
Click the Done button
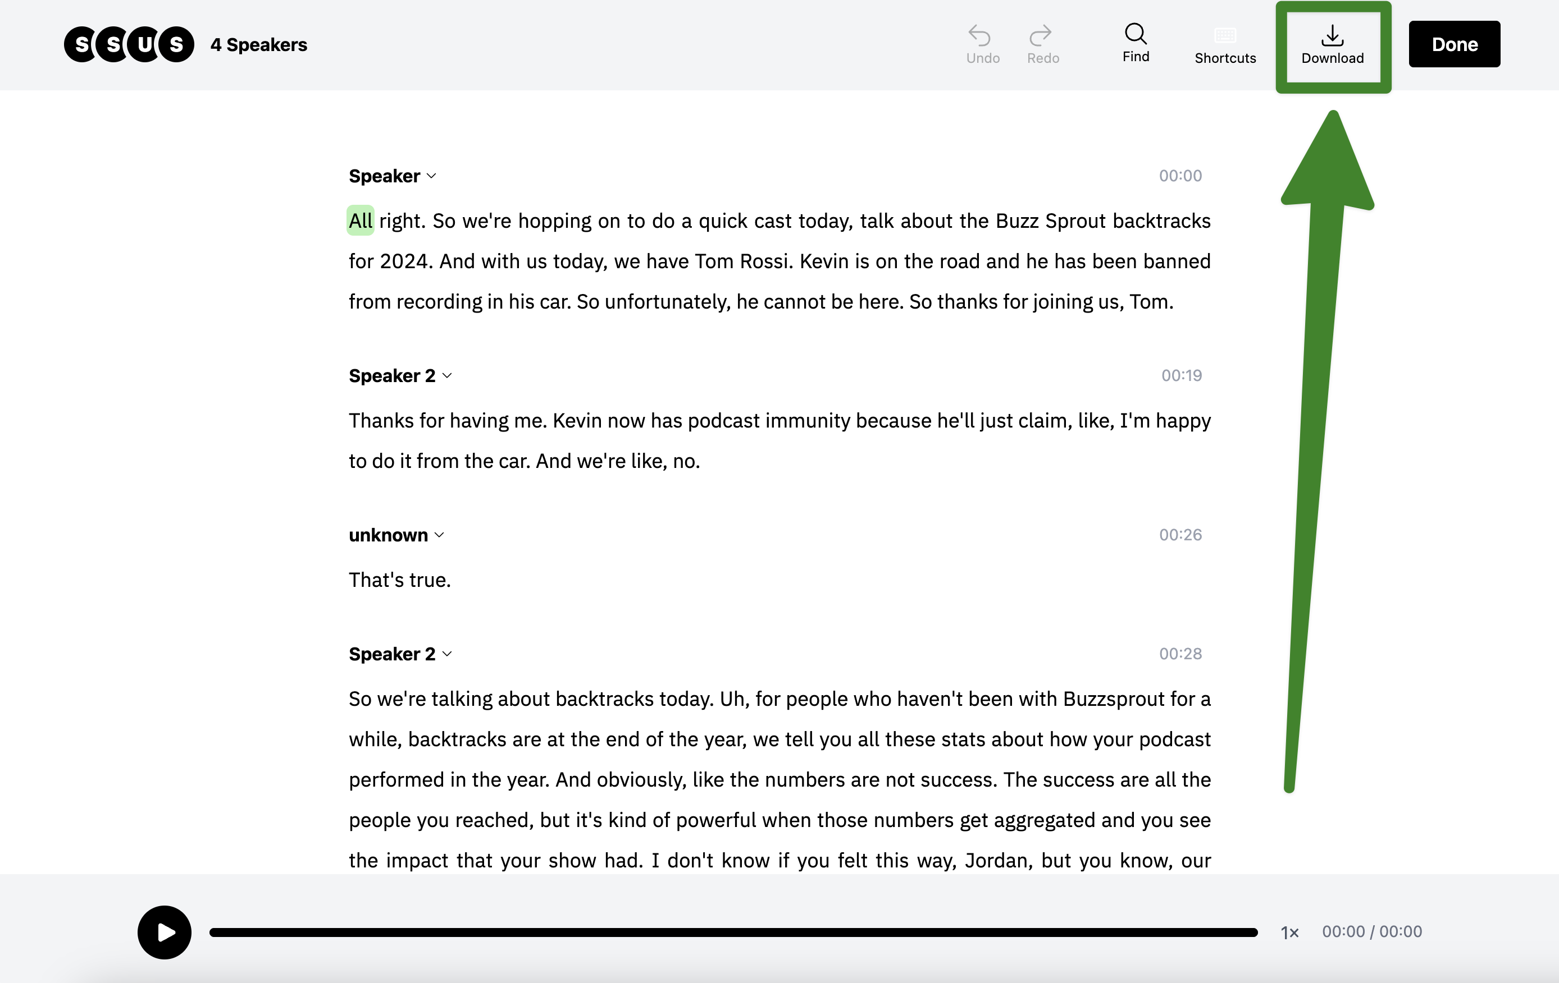tap(1453, 45)
